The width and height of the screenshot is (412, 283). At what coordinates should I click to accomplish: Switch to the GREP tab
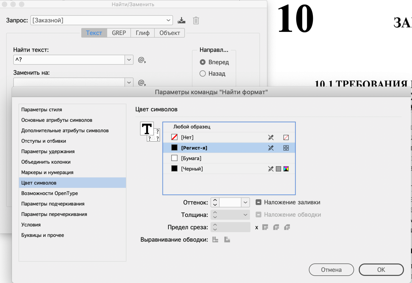pos(119,33)
